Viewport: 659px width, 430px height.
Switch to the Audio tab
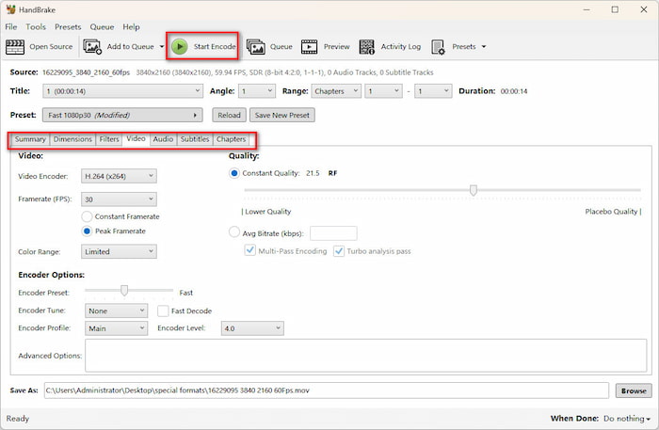163,139
